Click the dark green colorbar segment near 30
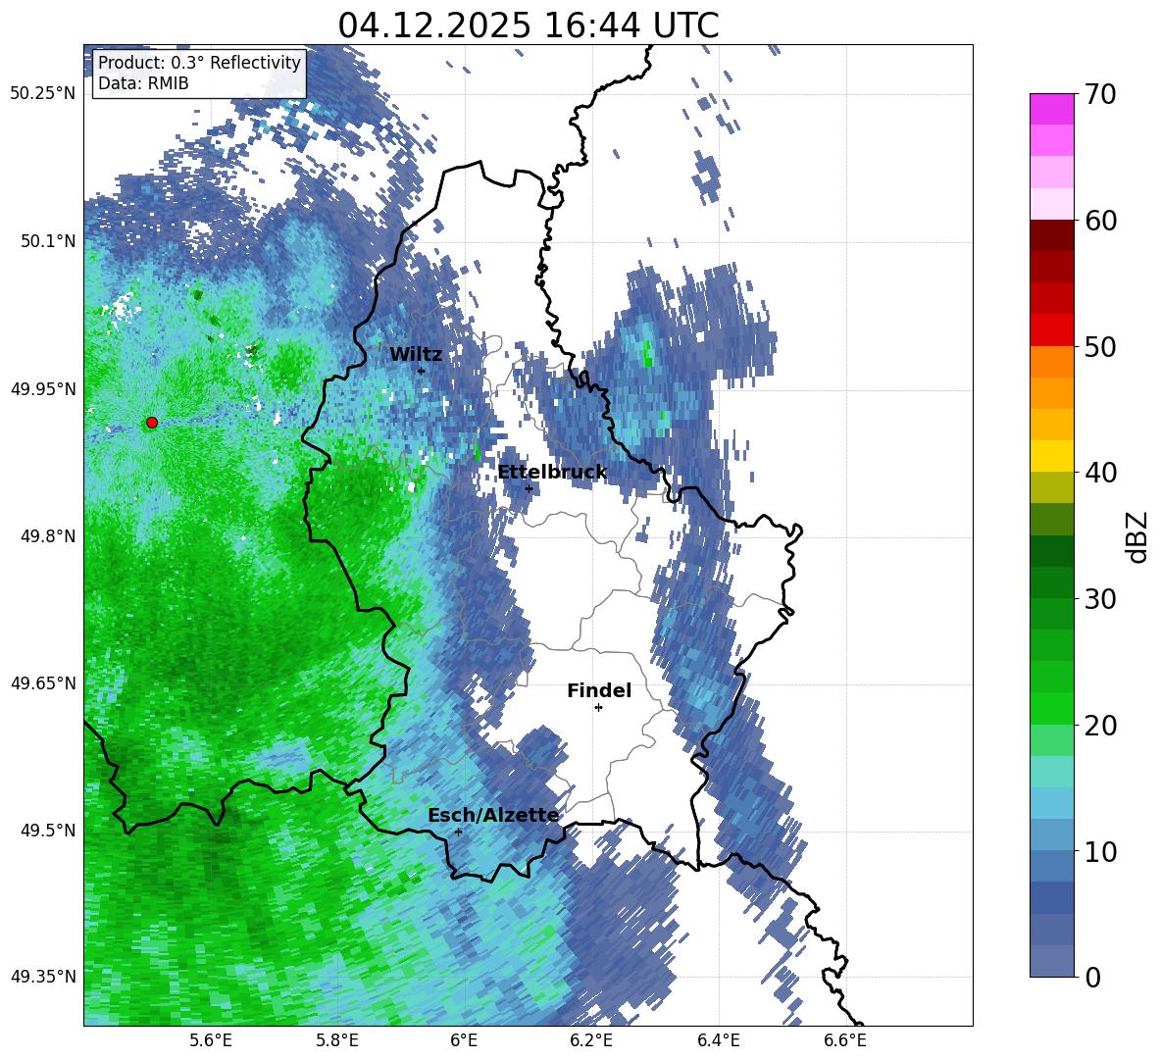 tap(1051, 582)
